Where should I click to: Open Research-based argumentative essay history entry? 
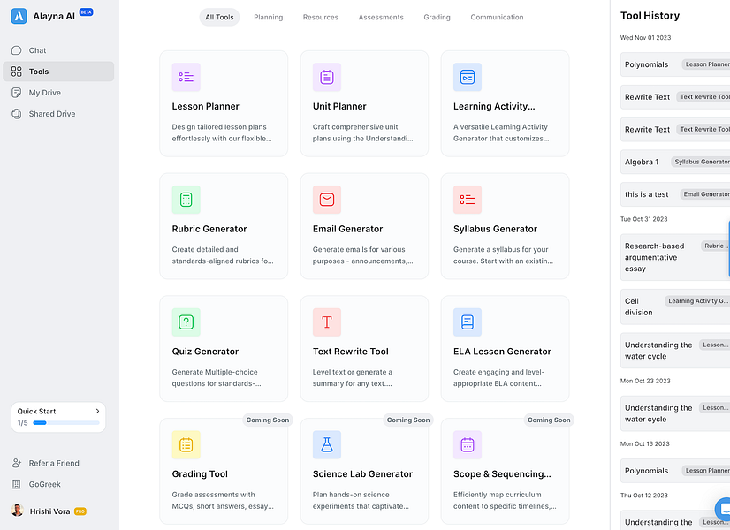(675, 257)
